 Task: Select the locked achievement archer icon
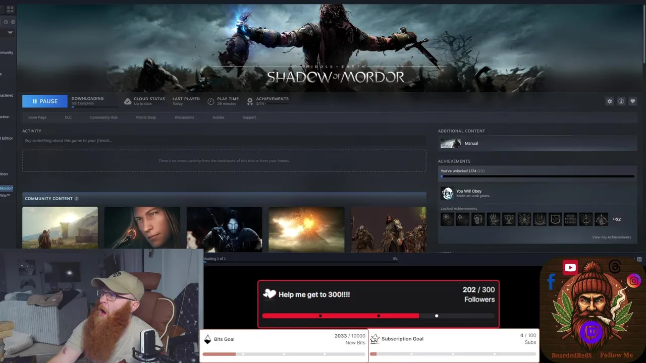pos(601,219)
